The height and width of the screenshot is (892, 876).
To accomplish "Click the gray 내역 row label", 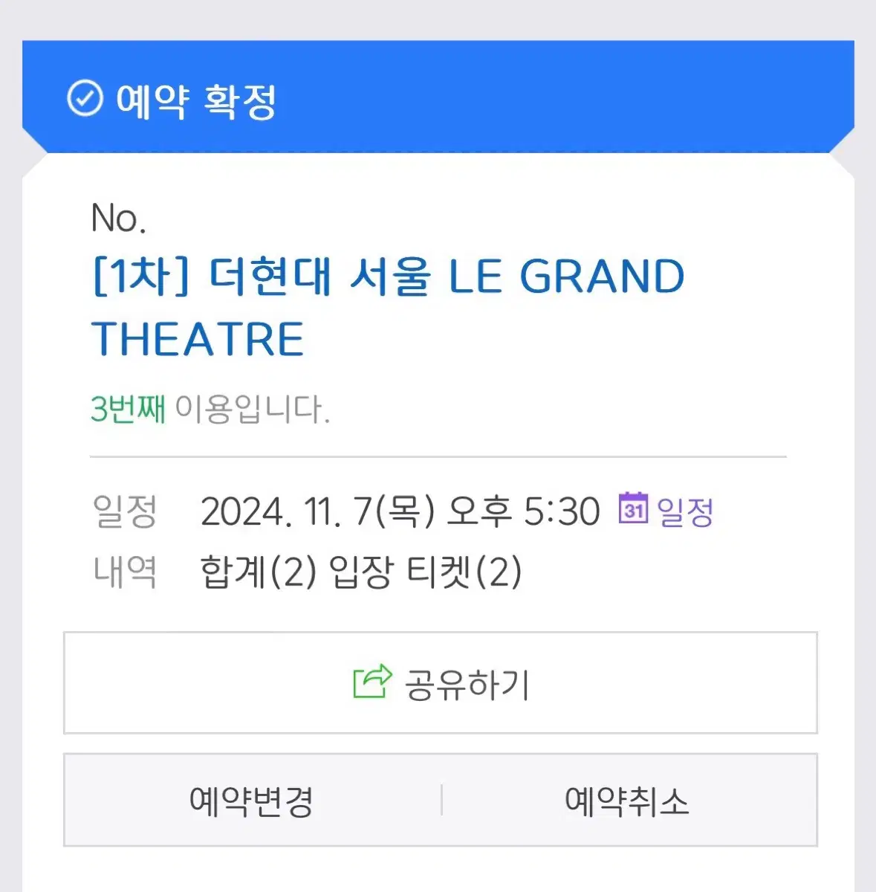I will (125, 572).
